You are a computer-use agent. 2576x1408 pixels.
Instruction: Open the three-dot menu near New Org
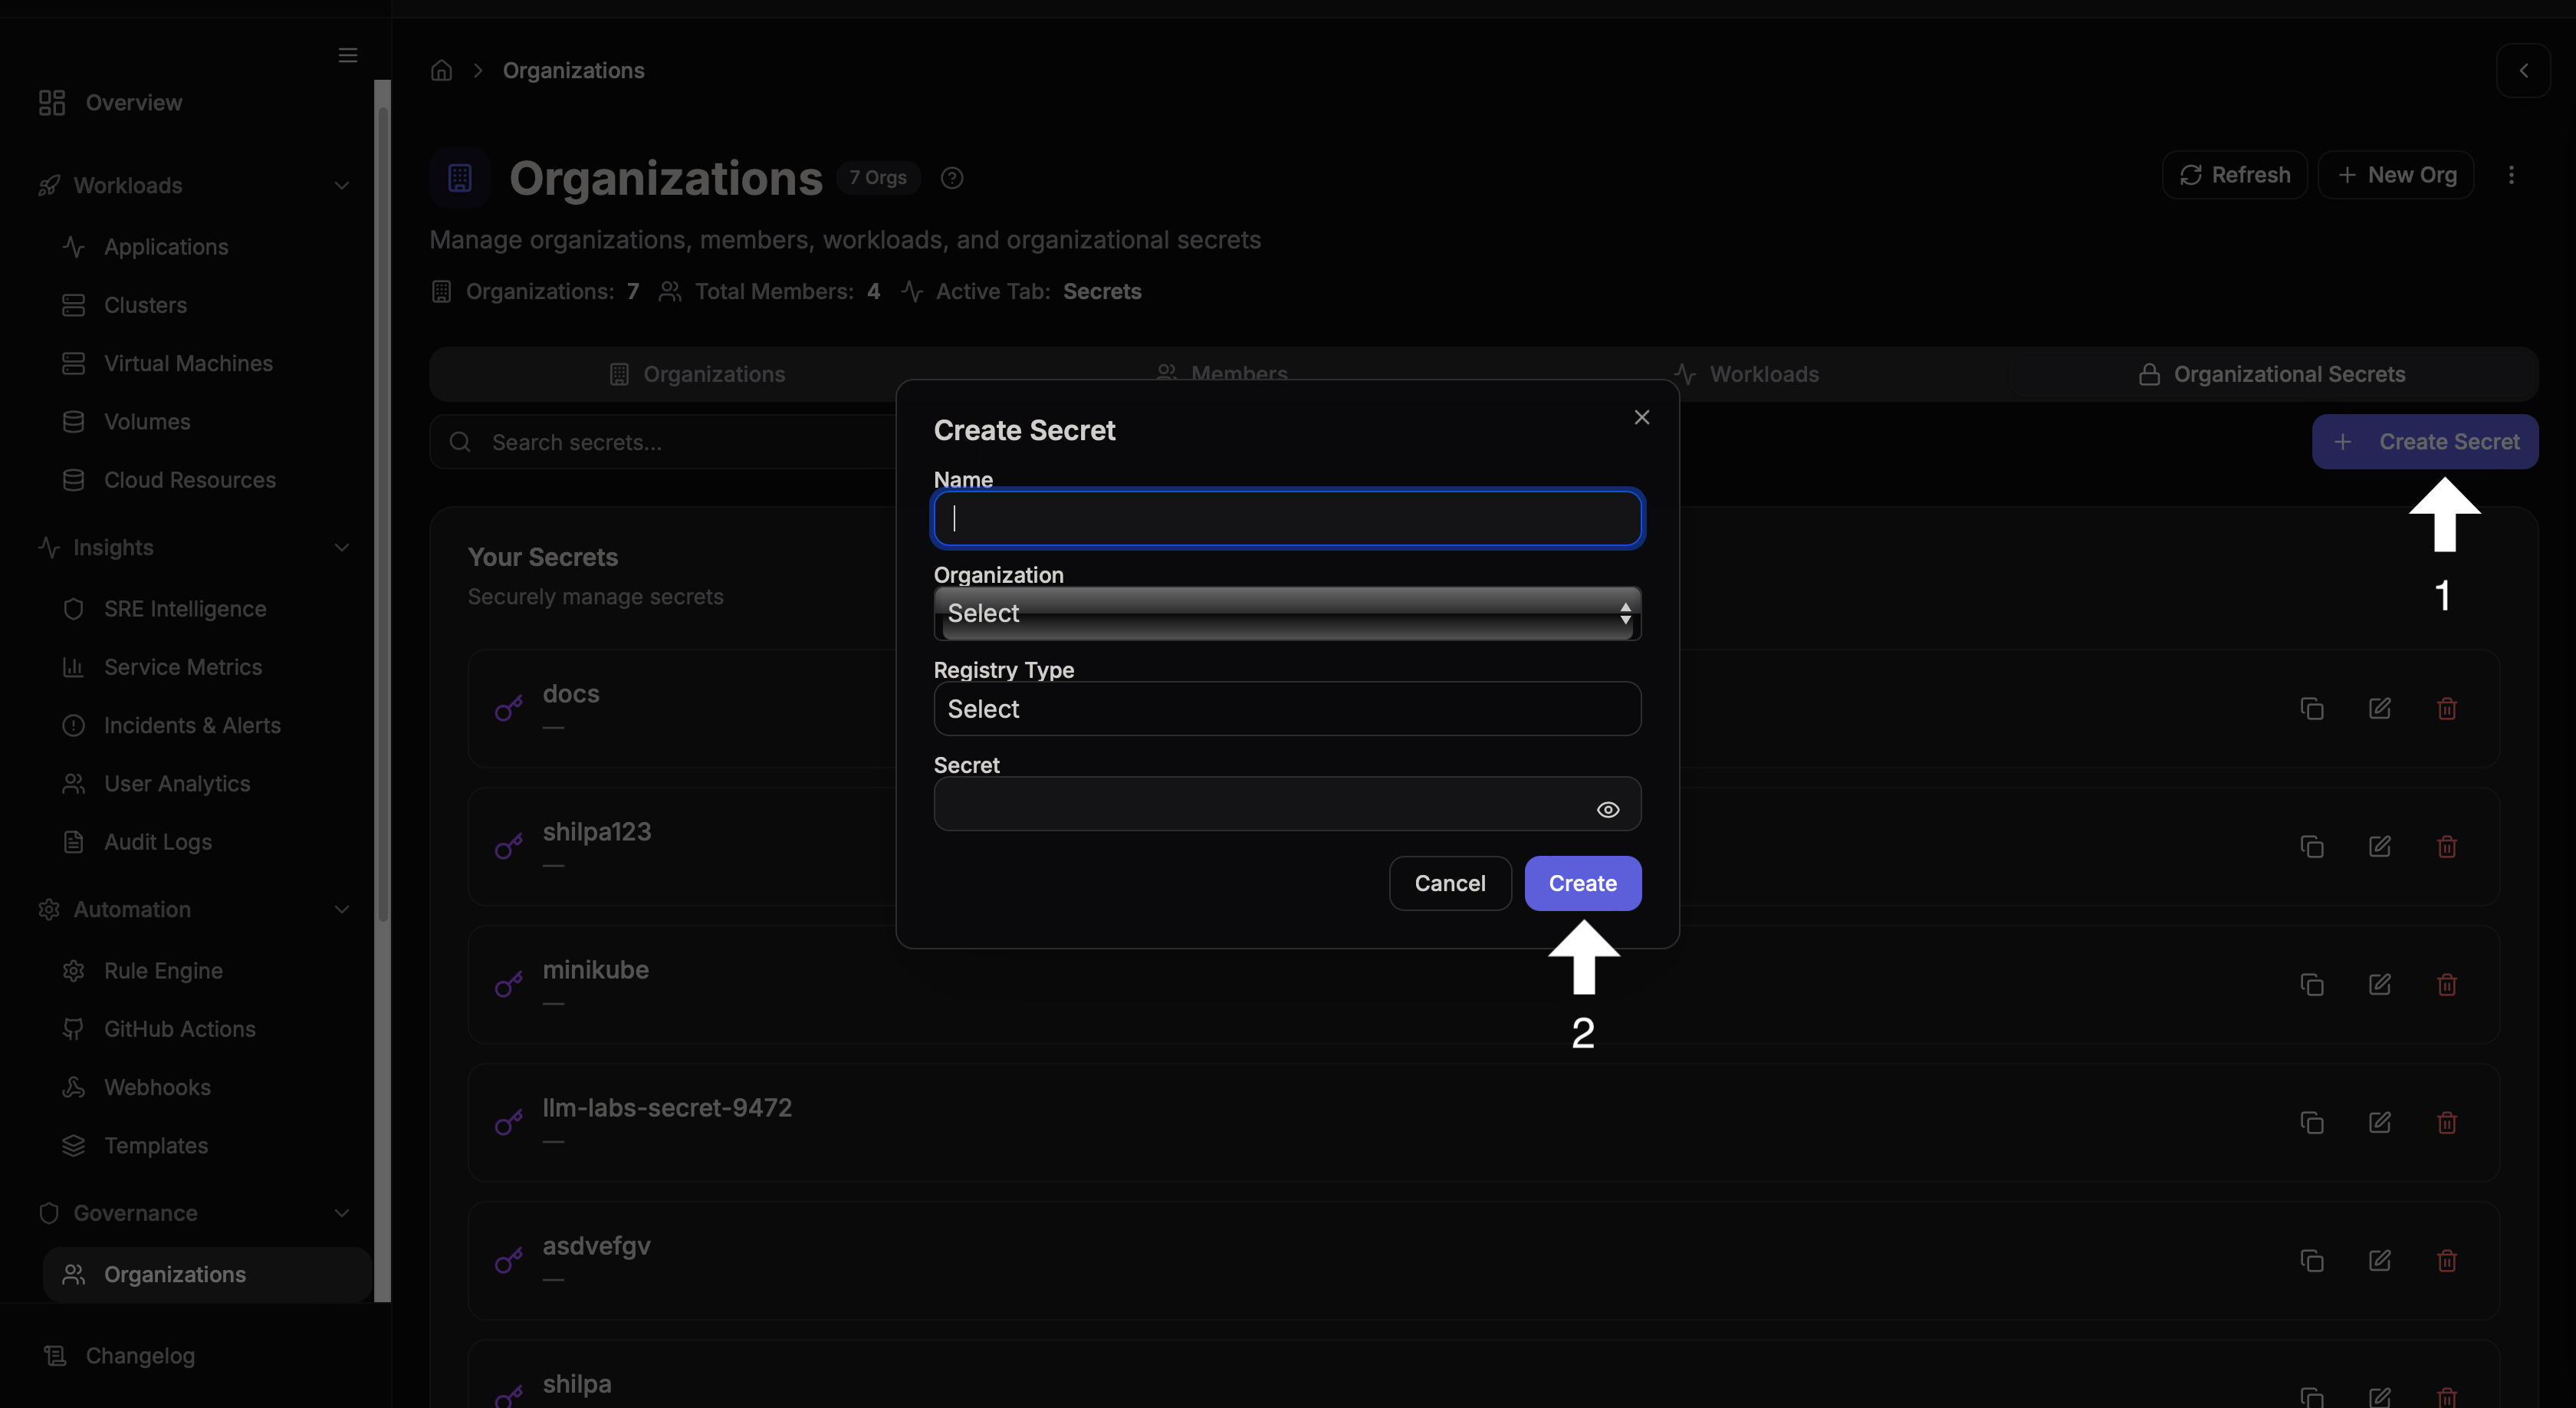(x=2512, y=174)
